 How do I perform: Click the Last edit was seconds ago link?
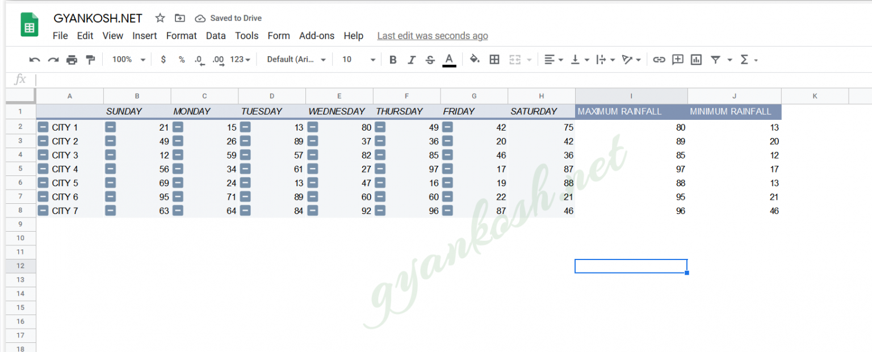(433, 35)
